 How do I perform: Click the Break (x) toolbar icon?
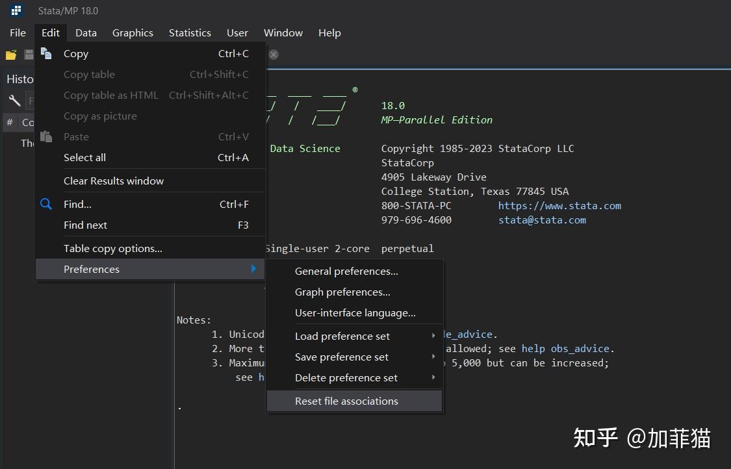[274, 55]
